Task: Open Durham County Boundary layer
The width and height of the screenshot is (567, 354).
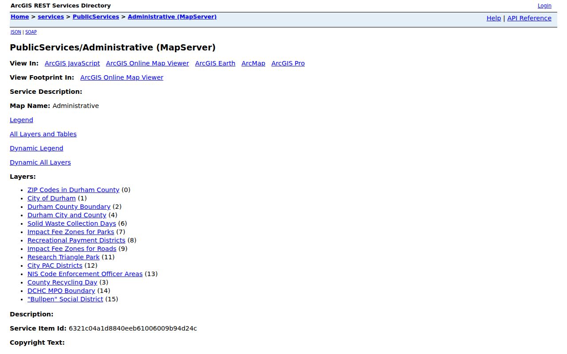Action: (69, 207)
